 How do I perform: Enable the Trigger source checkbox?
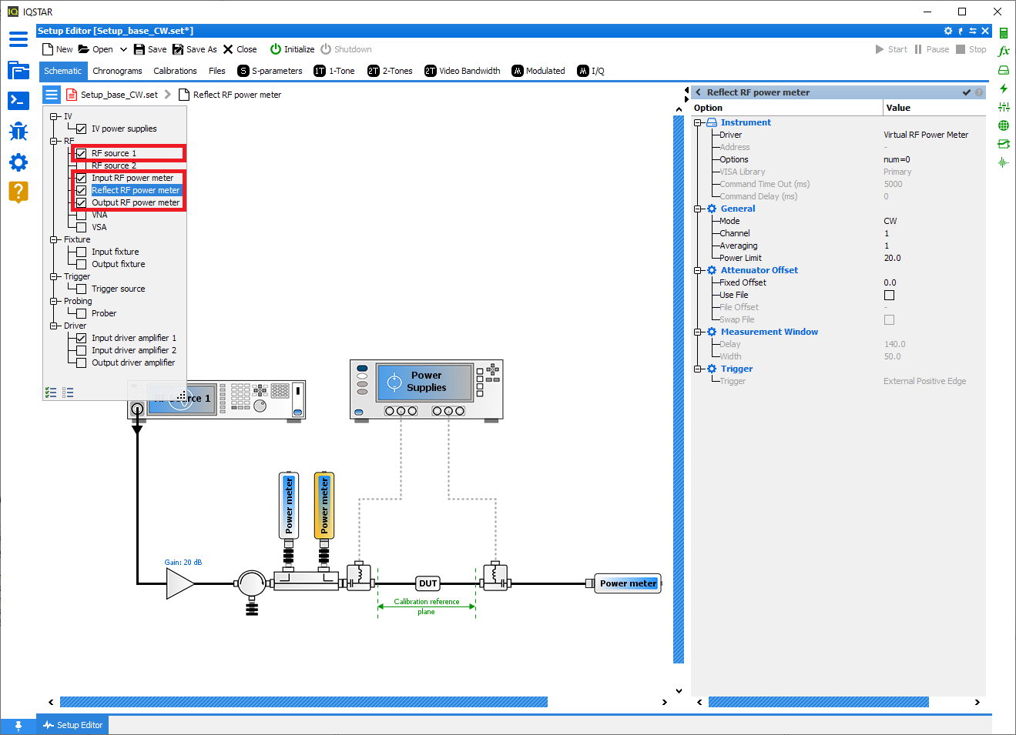point(82,289)
